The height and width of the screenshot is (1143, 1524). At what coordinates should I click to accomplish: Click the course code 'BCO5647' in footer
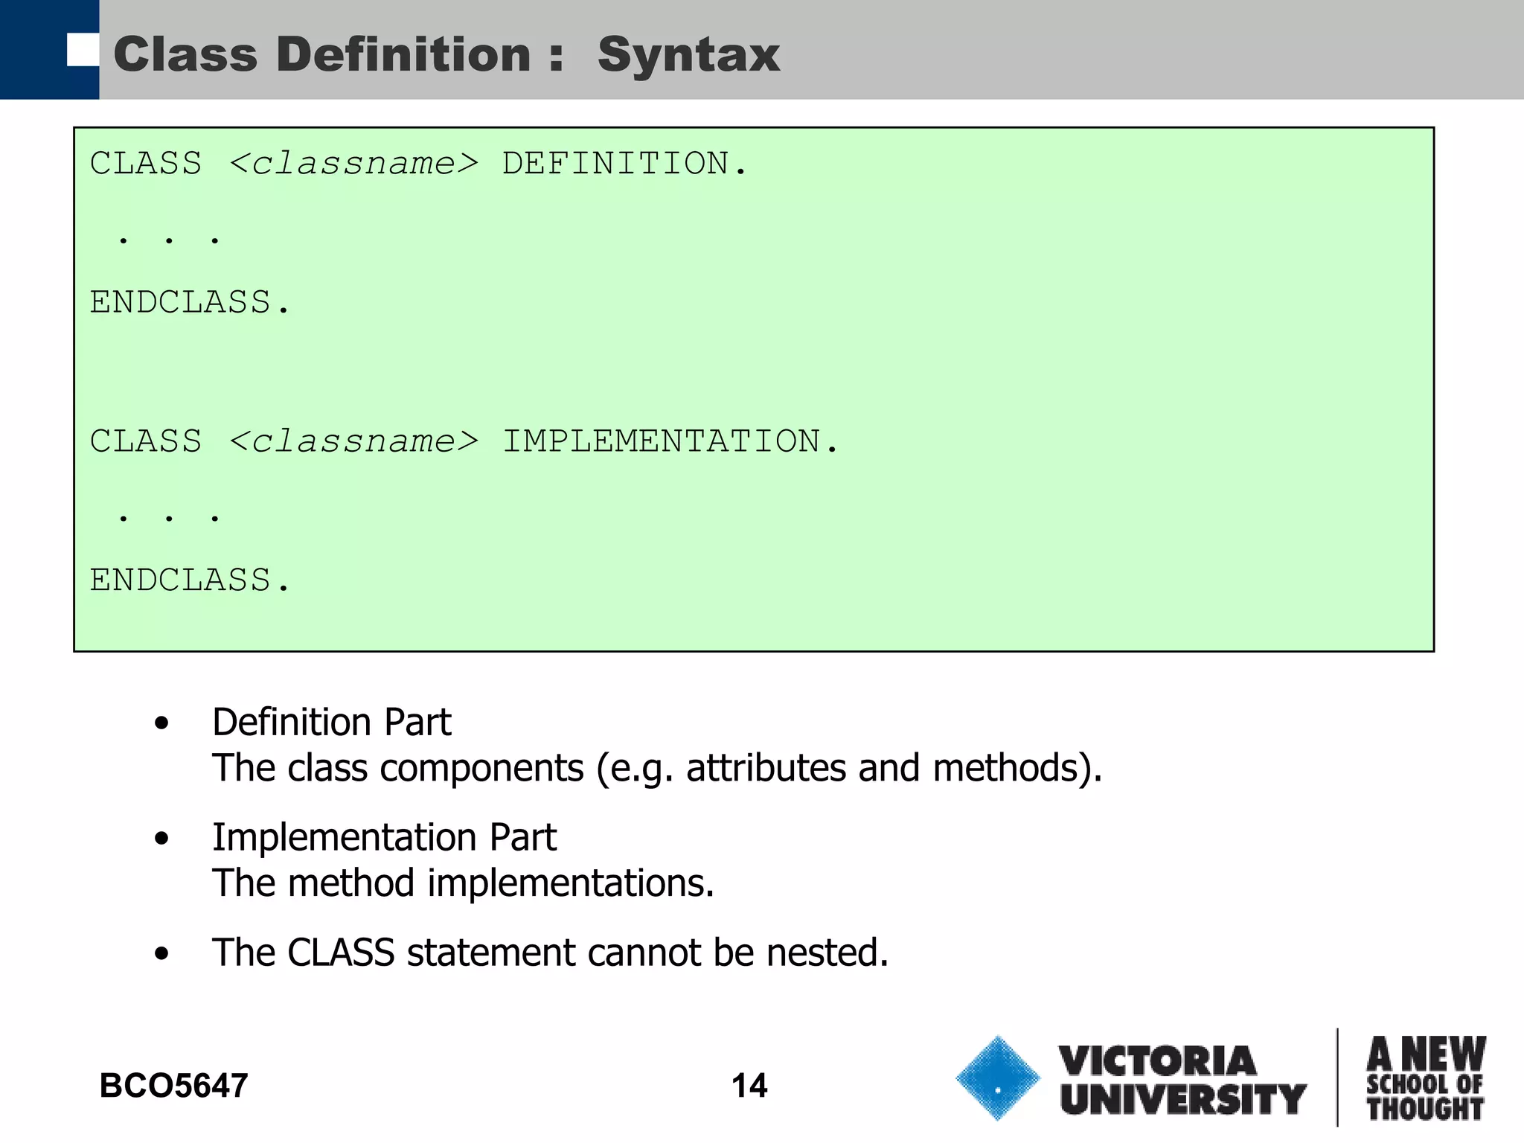173,1086
